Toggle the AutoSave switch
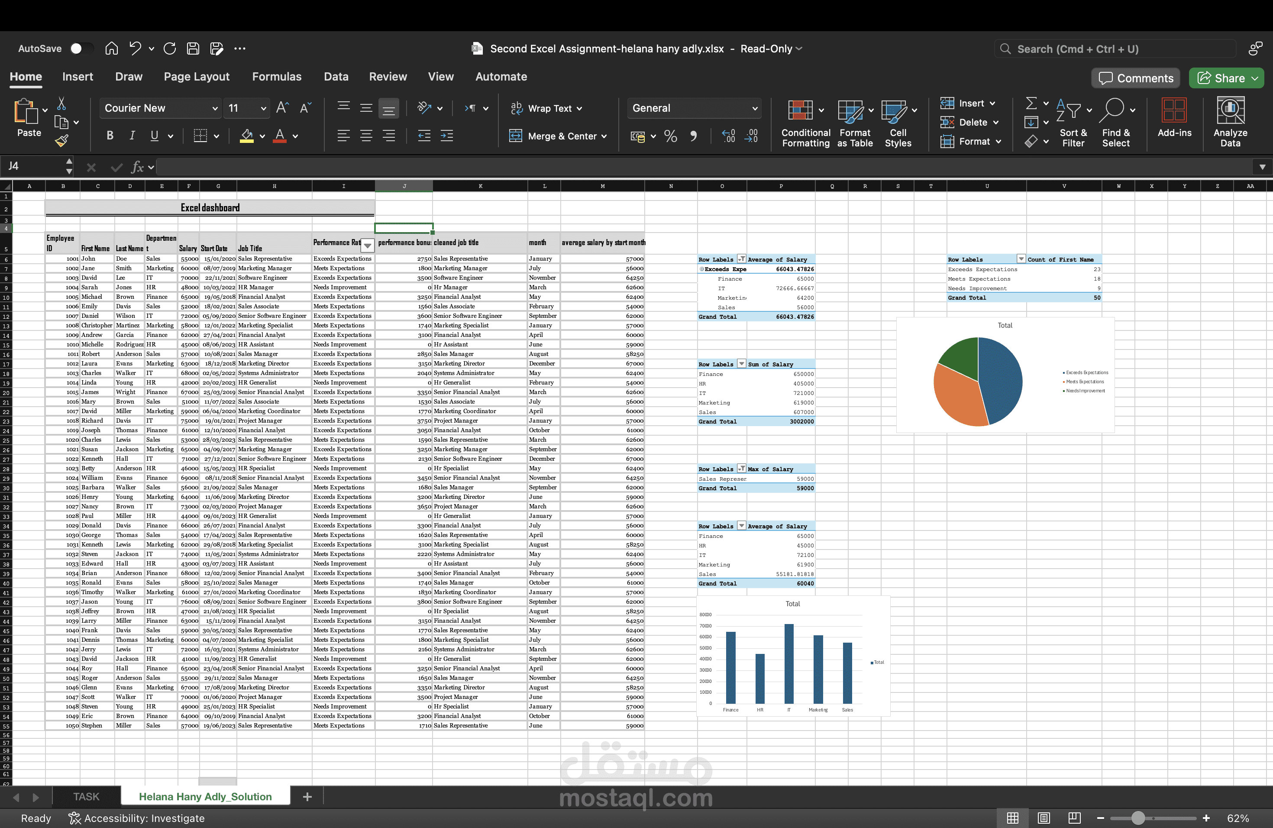This screenshot has width=1273, height=828. [81, 49]
